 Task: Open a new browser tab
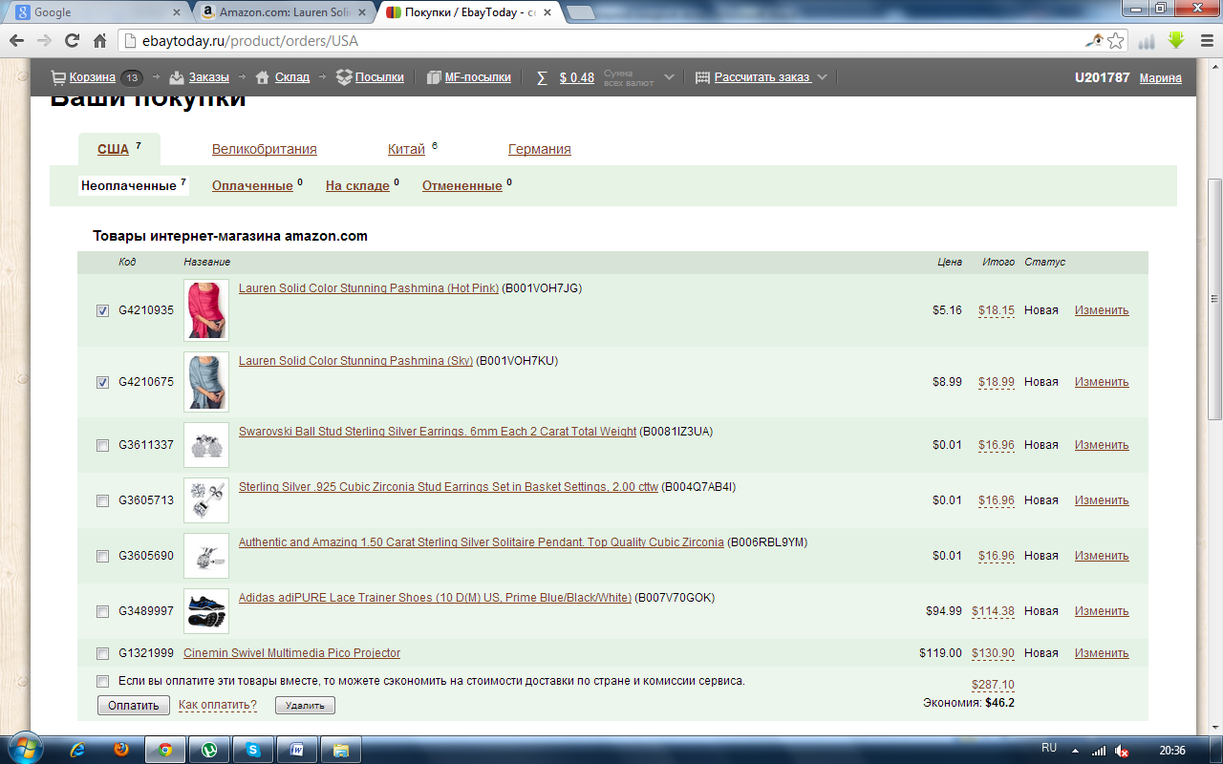(581, 12)
